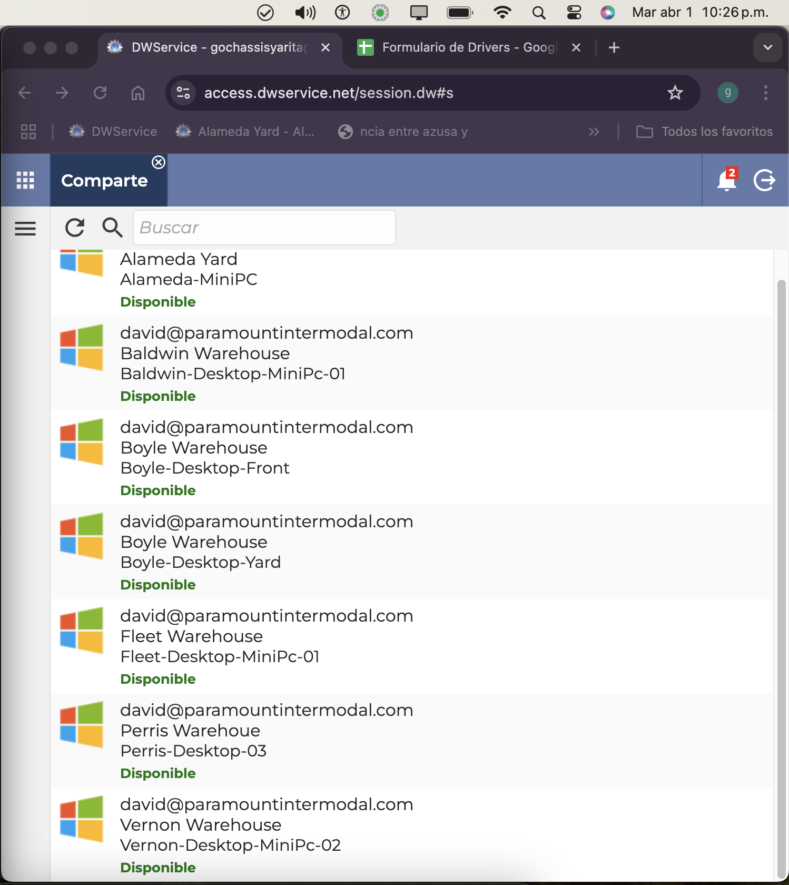Focus the Buscar search field
789x885 pixels.
[264, 228]
